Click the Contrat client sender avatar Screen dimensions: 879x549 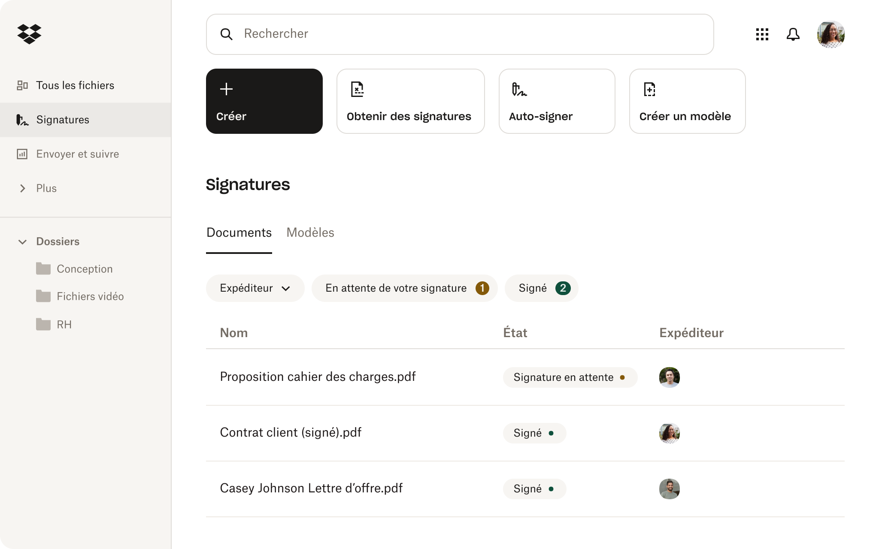point(670,433)
